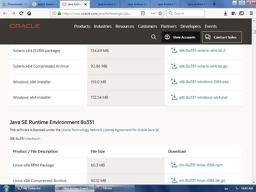The width and height of the screenshot is (256, 192).
Task: Open the Resources menu
Action: click(x=125, y=26)
